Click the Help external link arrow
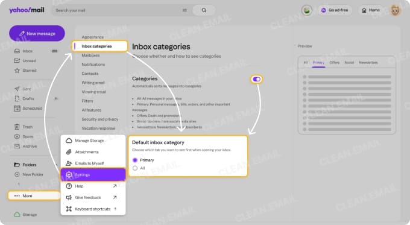The image size is (410, 225). 115,186
